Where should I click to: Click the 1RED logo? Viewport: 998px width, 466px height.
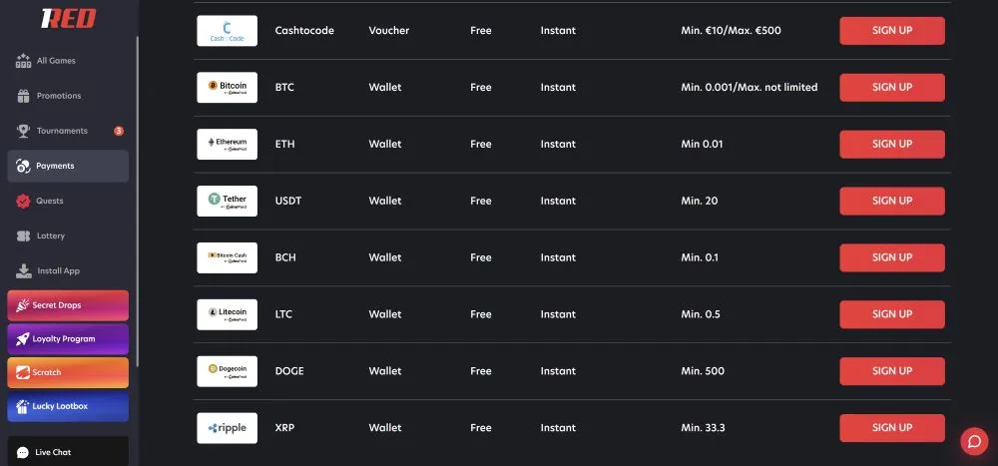(x=68, y=19)
